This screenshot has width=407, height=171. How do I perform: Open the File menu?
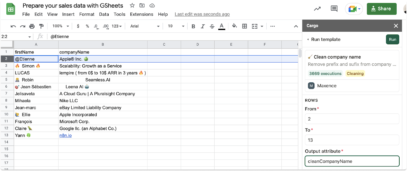click(26, 14)
